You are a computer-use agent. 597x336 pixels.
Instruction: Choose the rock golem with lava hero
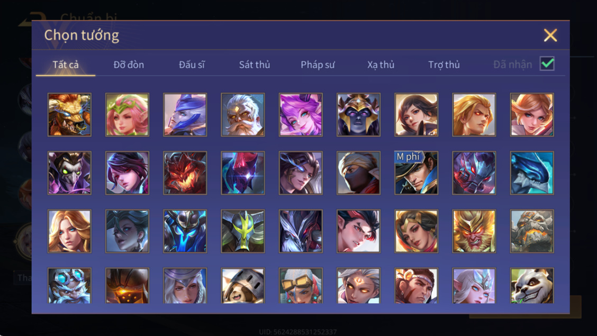(532, 231)
